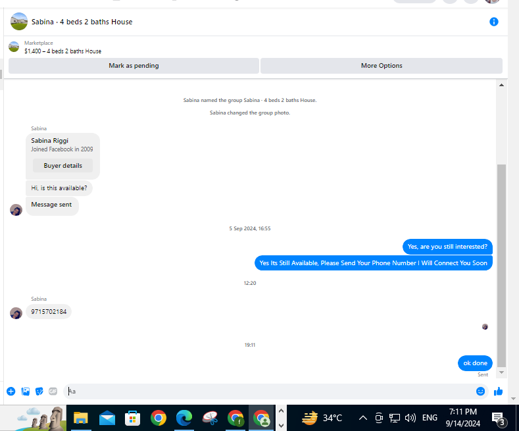Open Snipping Tool from taskbar
Screen dimensions: 519x431
(210, 418)
